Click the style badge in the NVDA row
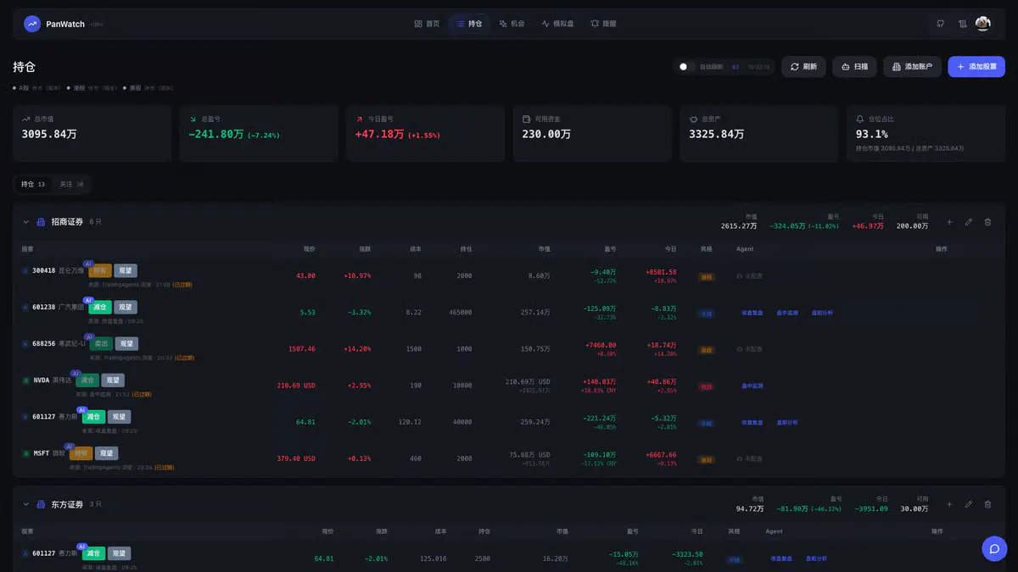The image size is (1018, 572). 706,386
